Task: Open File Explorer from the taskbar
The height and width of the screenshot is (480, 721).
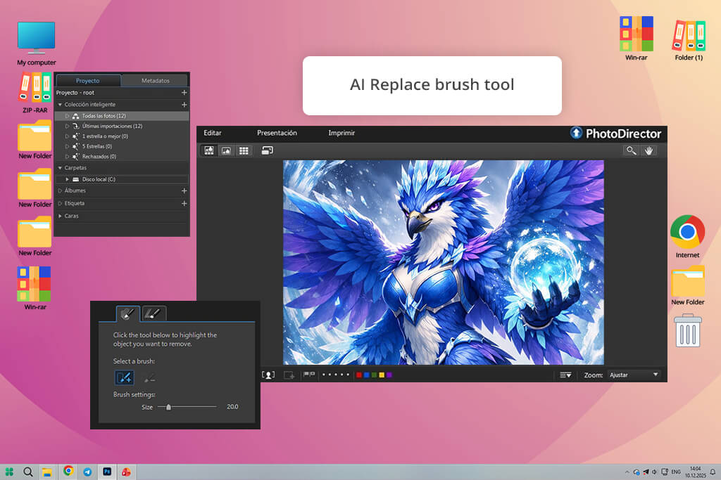Action: (47, 472)
